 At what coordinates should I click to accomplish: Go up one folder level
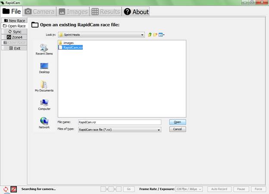150,35
